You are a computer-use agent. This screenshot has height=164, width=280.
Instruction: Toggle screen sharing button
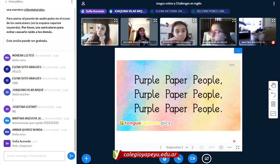[x=207, y=158]
